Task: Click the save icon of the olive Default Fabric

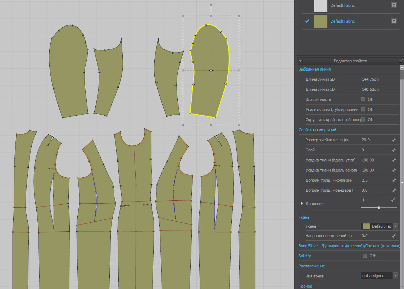Action: 394,21
